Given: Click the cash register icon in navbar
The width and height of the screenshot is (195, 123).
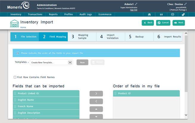Looking at the screenshot, I should pos(149,14).
